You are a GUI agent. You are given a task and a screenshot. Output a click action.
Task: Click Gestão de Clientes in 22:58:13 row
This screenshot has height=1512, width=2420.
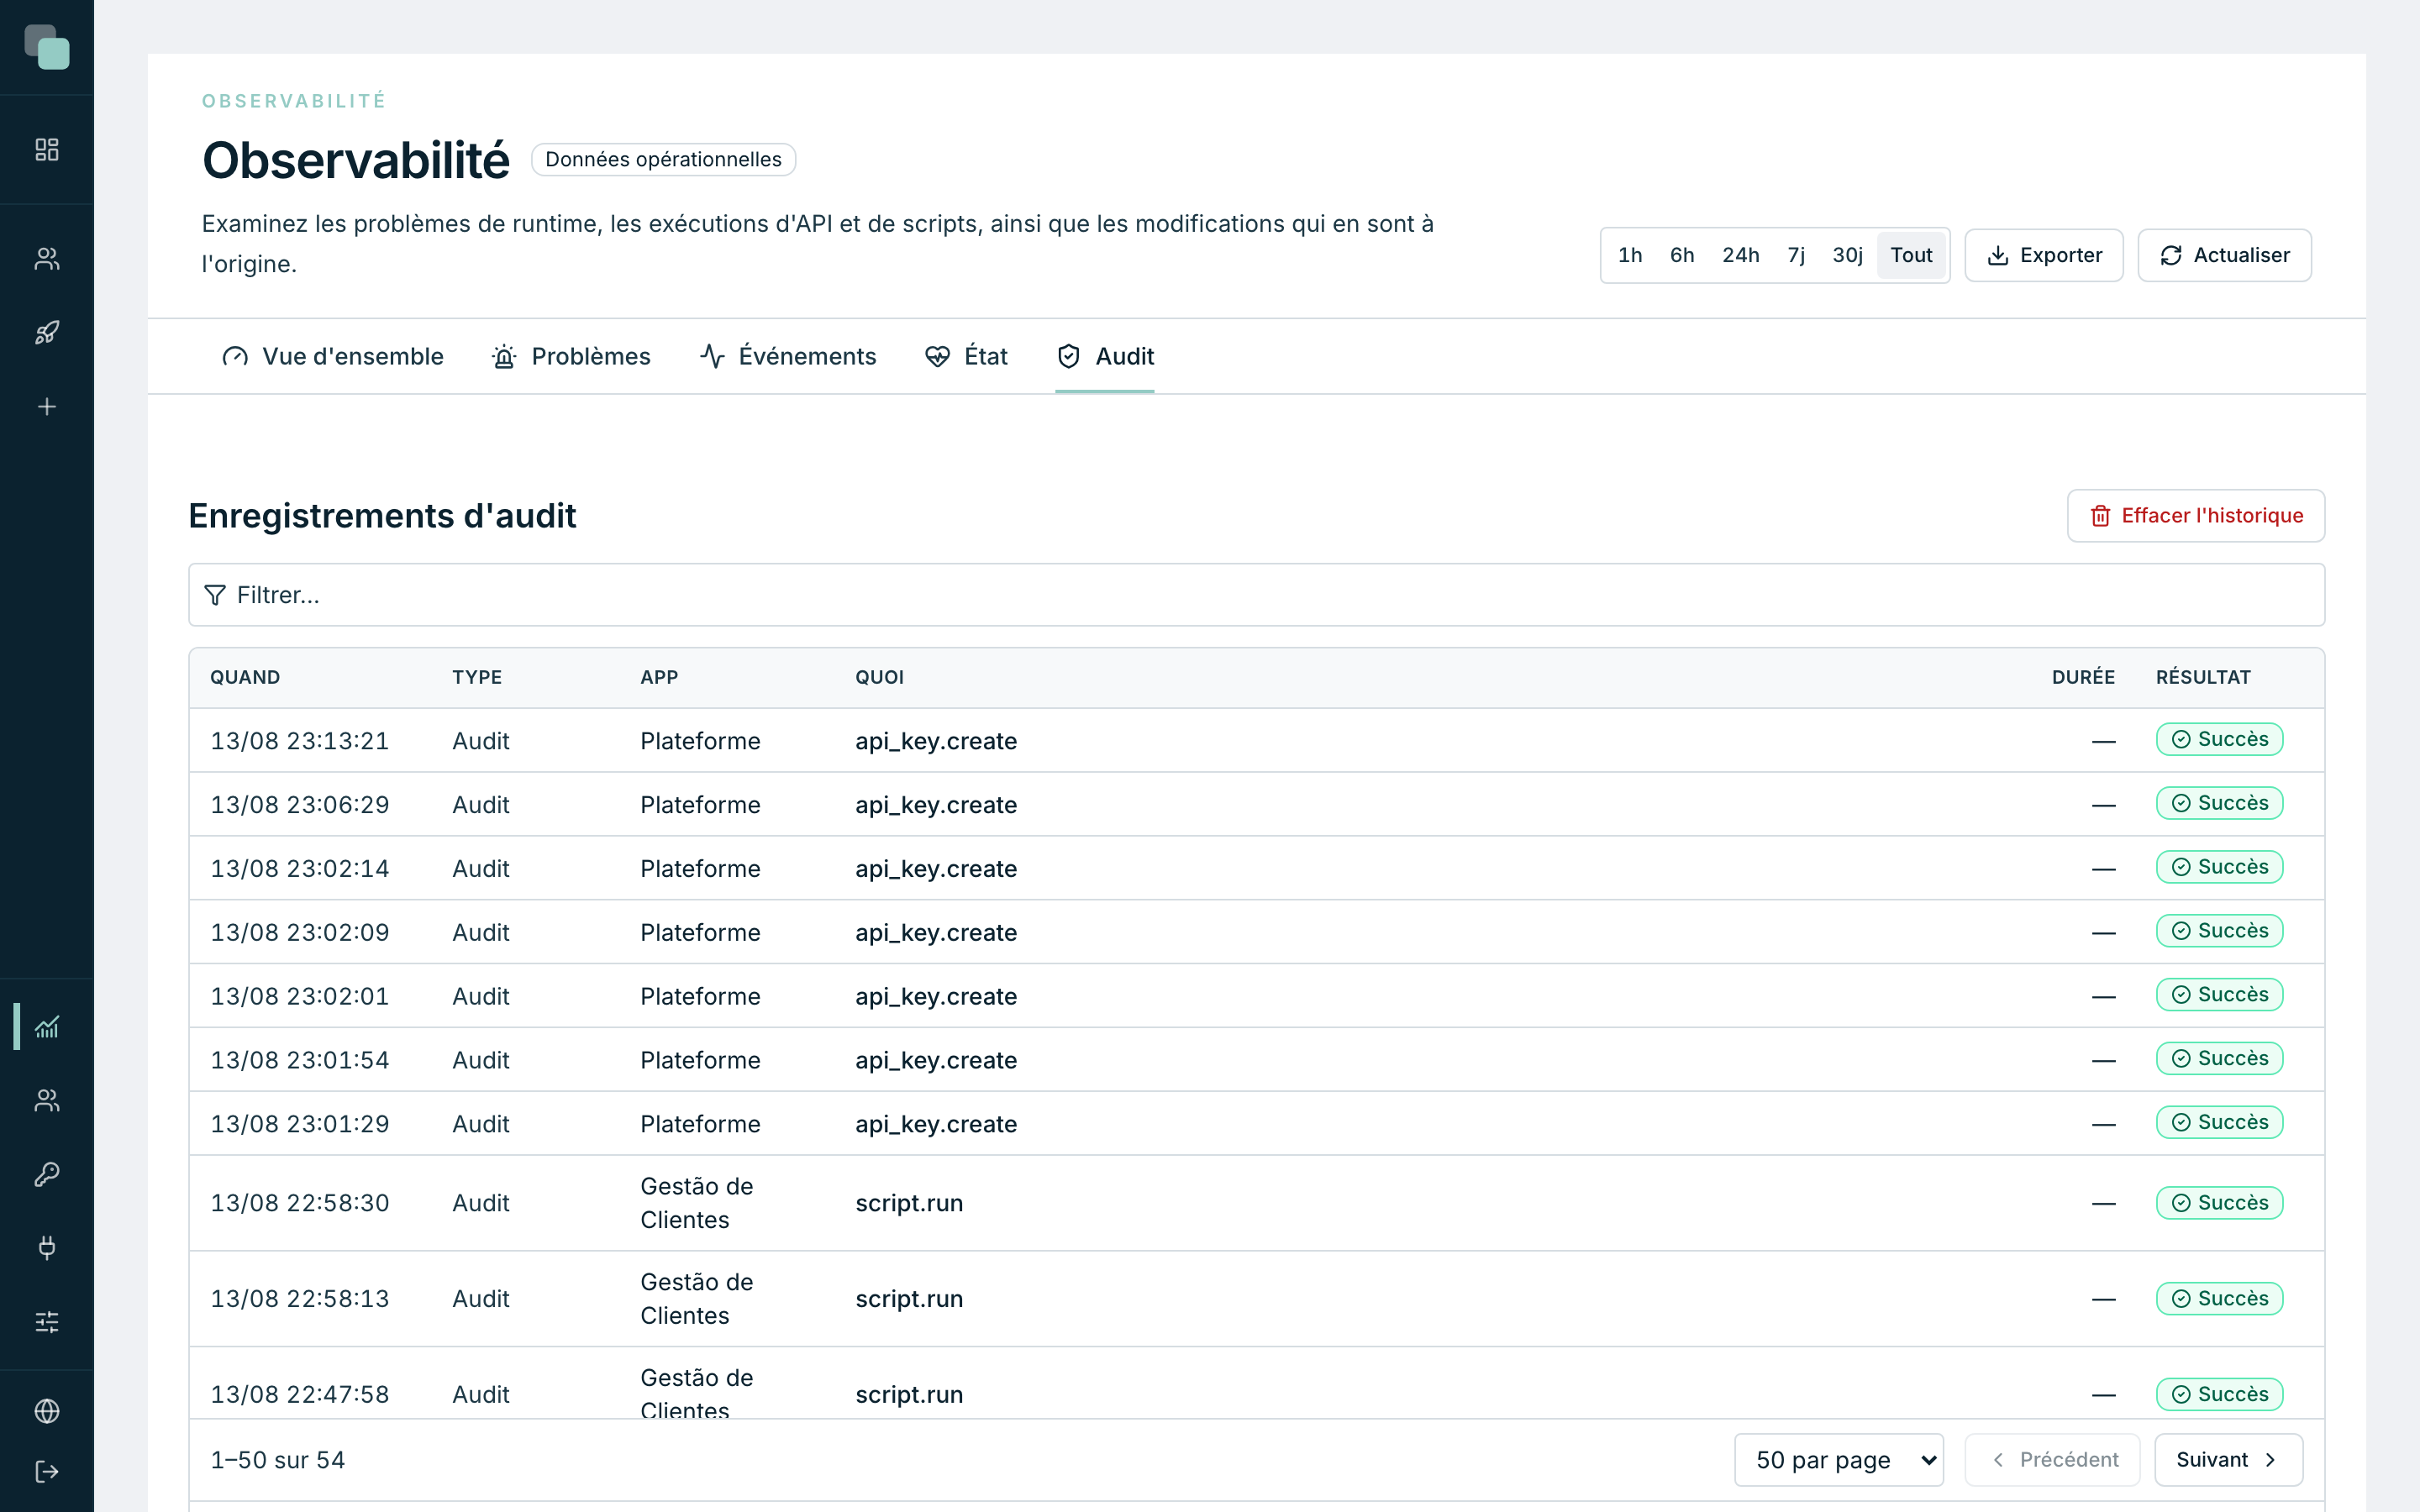[697, 1299]
